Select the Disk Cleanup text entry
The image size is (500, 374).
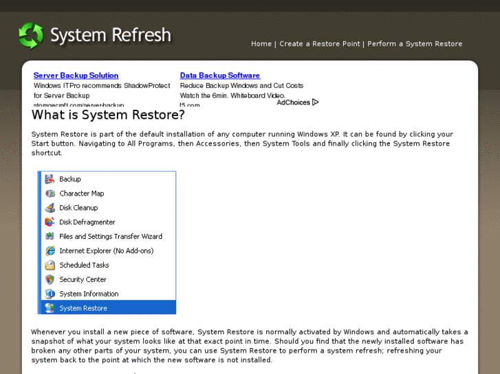78,207
